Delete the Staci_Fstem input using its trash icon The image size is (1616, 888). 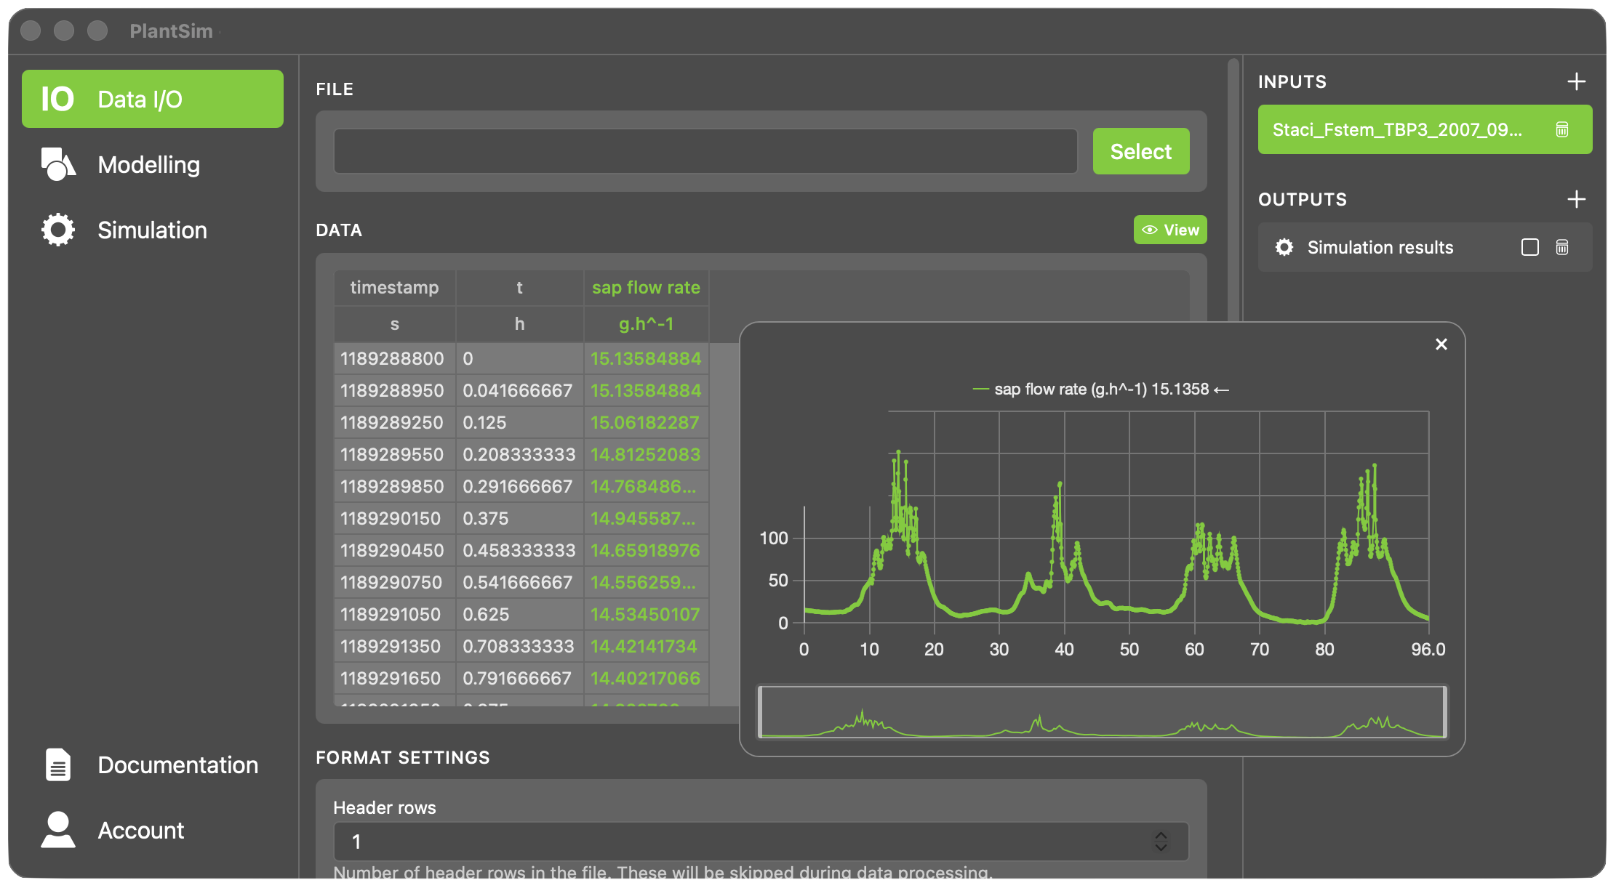pyautogui.click(x=1562, y=129)
